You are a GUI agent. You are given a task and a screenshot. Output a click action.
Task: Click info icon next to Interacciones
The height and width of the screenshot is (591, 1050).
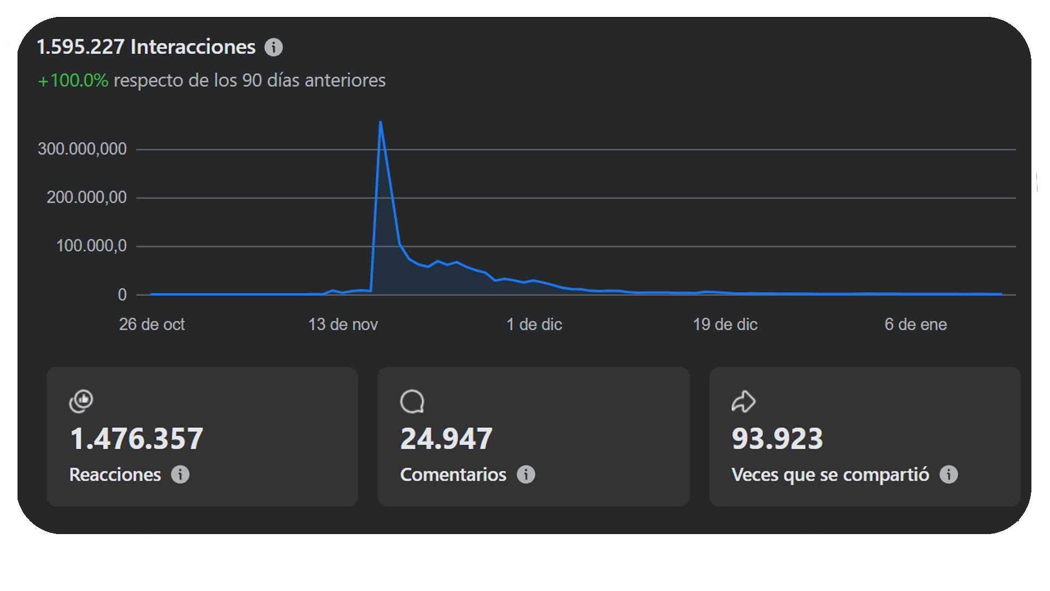tap(273, 48)
